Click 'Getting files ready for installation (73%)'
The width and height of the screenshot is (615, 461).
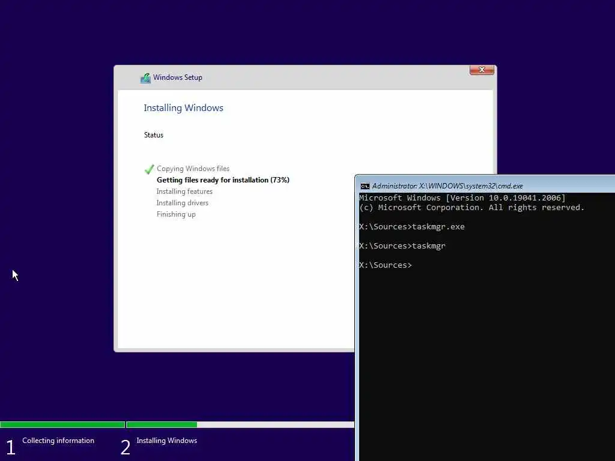click(x=223, y=180)
